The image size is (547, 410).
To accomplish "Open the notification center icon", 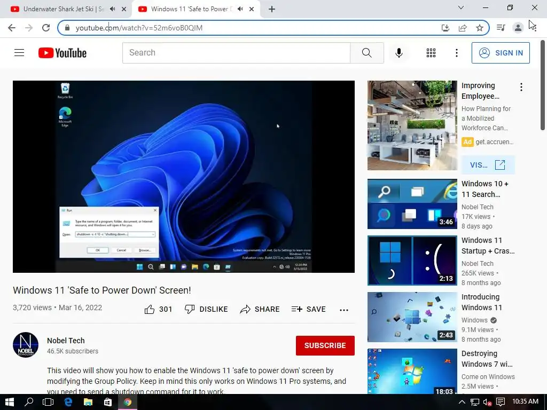I will point(500,402).
